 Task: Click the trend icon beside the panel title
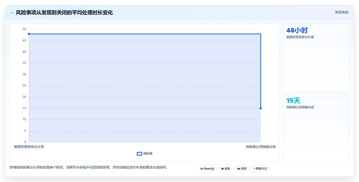(x=12, y=13)
